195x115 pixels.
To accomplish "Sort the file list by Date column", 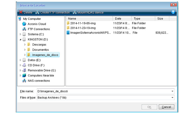I will (x=122, y=19).
